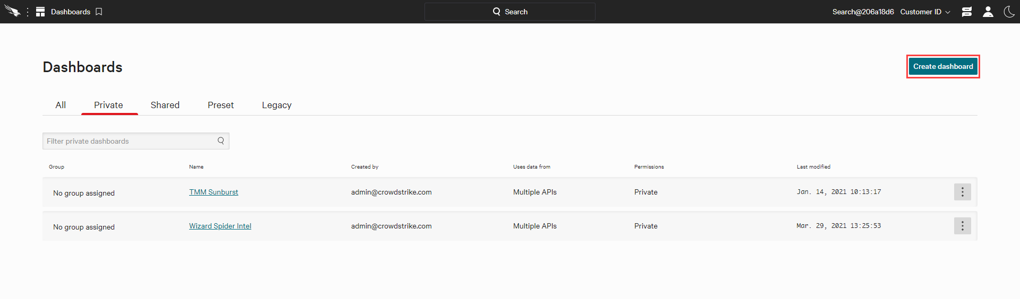The width and height of the screenshot is (1020, 299).
Task: Click No group assigned in TMM Sunburst row
Action: [84, 193]
